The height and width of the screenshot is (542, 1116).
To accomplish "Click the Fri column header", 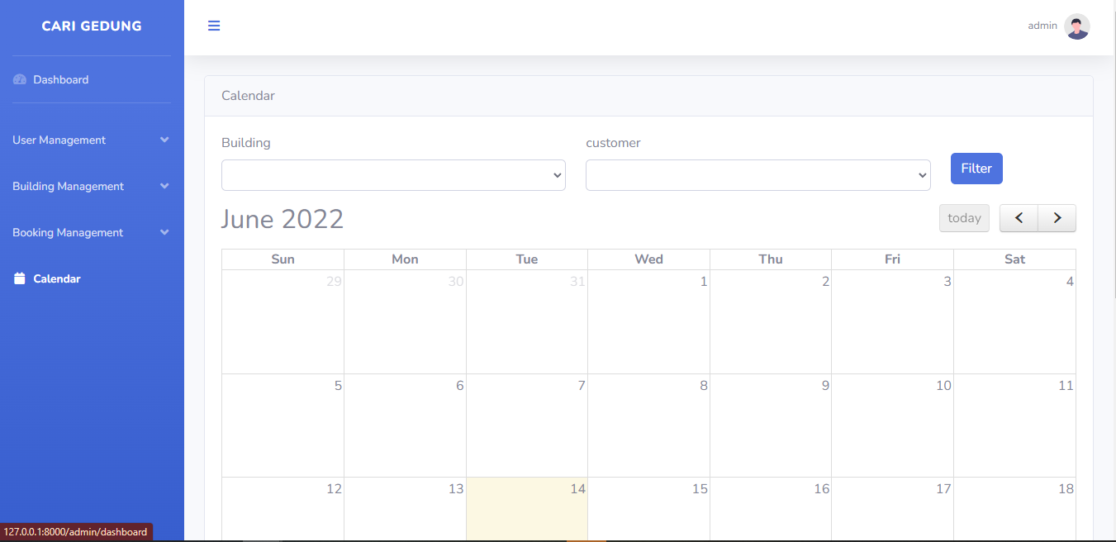I will point(892,259).
